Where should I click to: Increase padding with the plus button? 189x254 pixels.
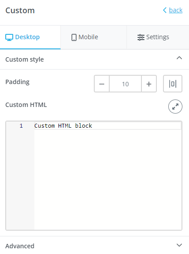pyautogui.click(x=149, y=84)
